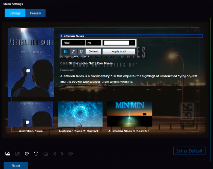Expand the text color dropdown arrow
The image size is (213, 169).
132,43
